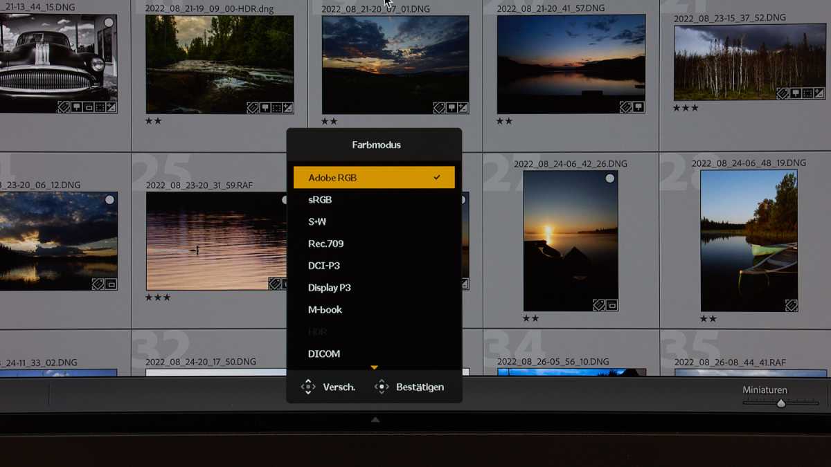Click keyword tag badge on HDR river photo
831x467 pixels.
(x=253, y=108)
